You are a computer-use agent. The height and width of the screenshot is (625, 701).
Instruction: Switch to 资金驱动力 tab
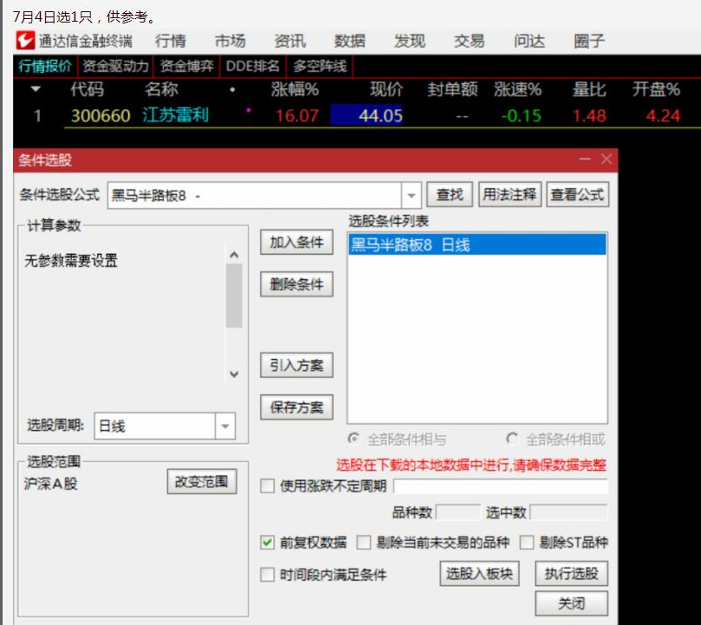[x=116, y=66]
